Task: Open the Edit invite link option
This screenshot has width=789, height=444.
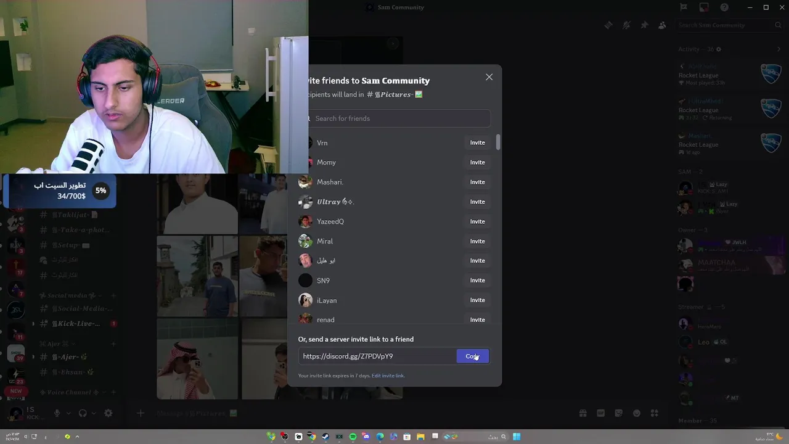Action: pos(388,376)
